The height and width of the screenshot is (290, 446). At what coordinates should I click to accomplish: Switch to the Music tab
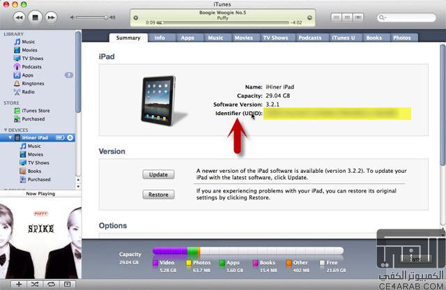pos(215,38)
